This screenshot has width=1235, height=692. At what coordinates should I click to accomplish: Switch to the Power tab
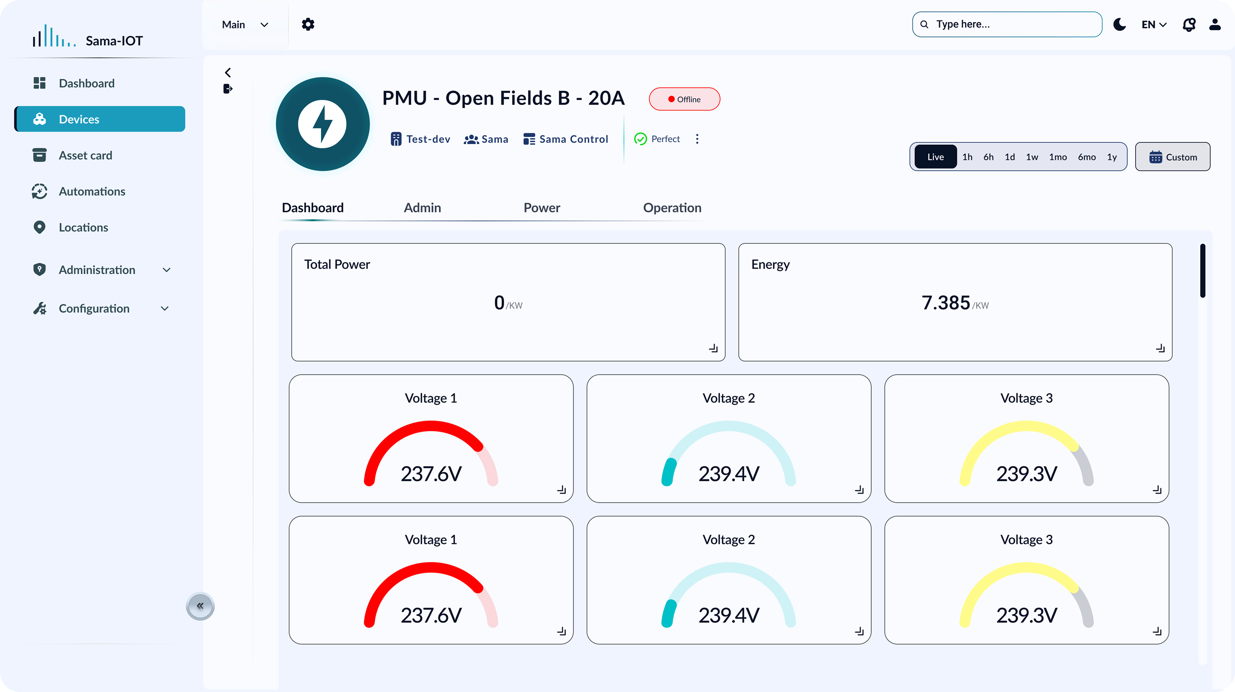tap(541, 208)
